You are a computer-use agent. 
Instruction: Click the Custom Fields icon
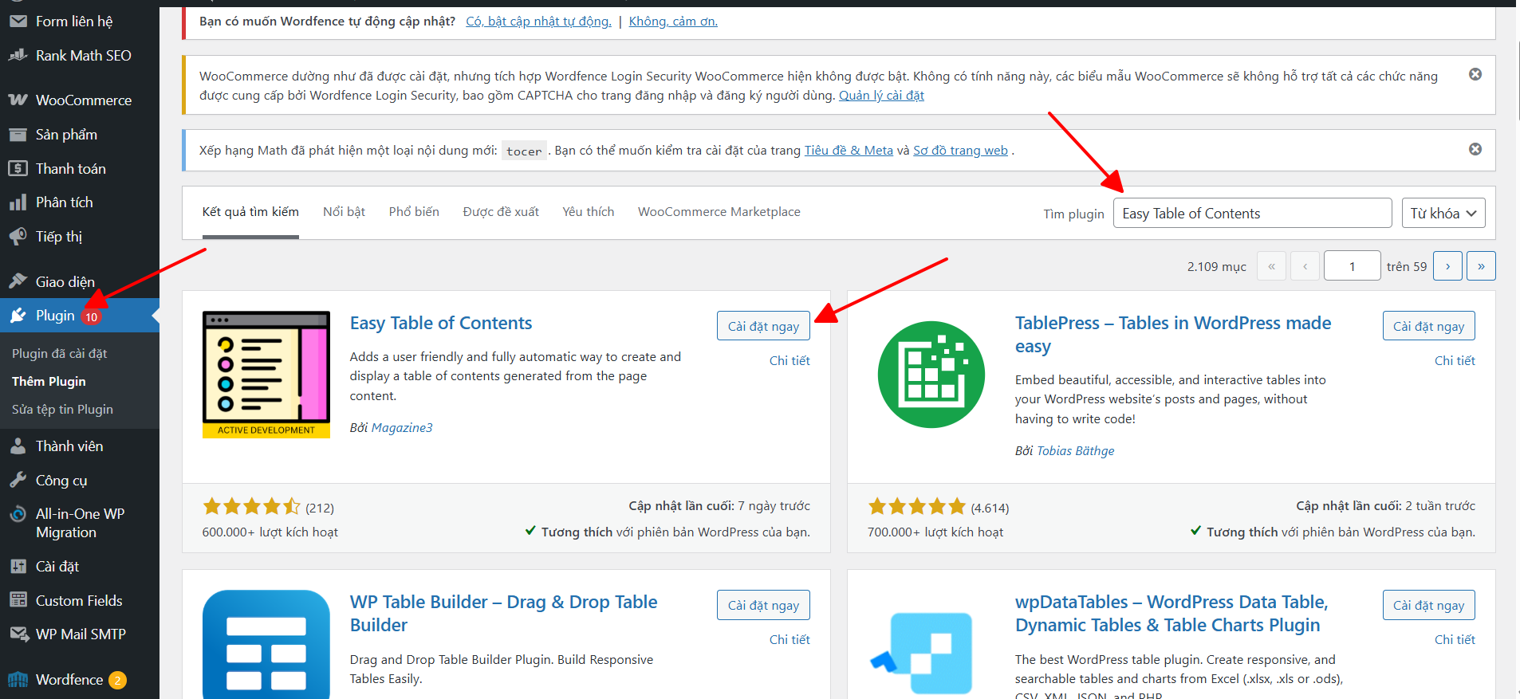(x=18, y=601)
